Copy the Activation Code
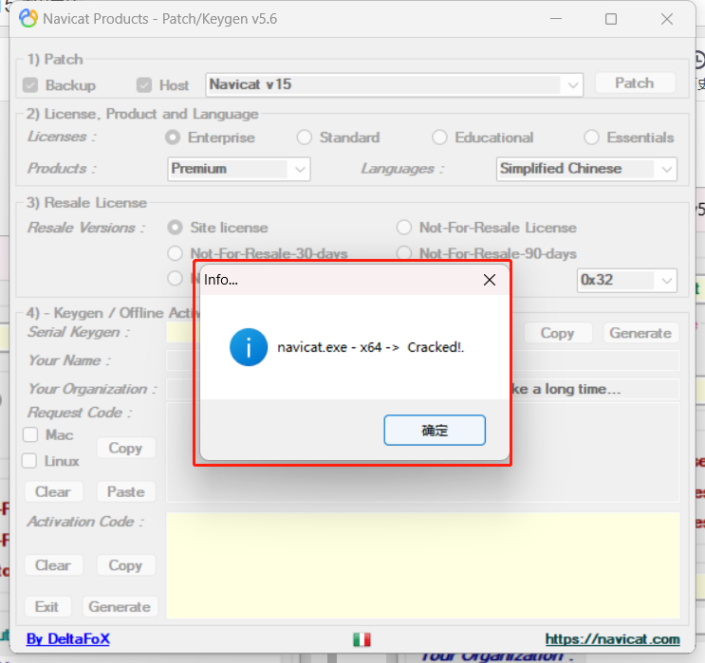705x663 pixels. tap(126, 565)
